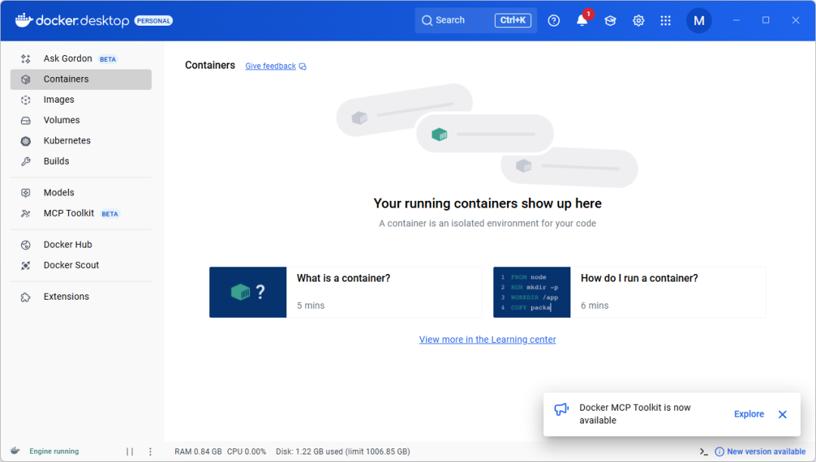Viewport: 816px width, 462px height.
Task: Click the Extensions puzzle icon
Action: coord(26,297)
